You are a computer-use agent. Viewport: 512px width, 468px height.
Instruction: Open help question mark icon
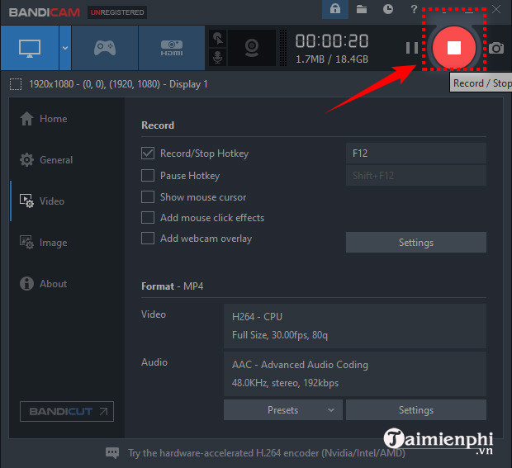pos(414,9)
